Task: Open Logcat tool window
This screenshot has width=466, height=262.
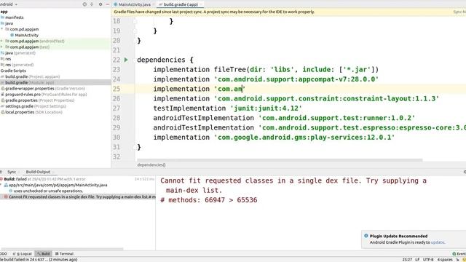Action: (x=23, y=254)
